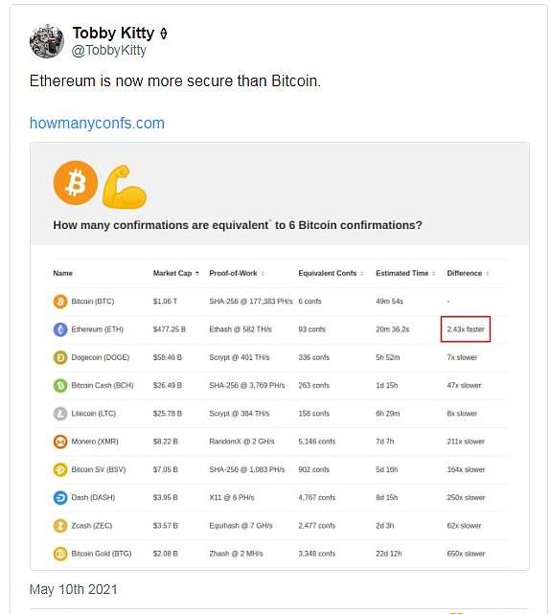
Task: Click the Zcash (ZEC) coin icon
Action: (60, 526)
